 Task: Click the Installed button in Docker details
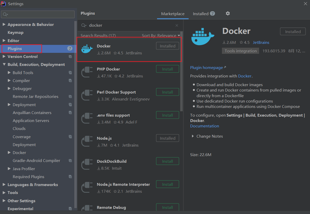click(293, 32)
